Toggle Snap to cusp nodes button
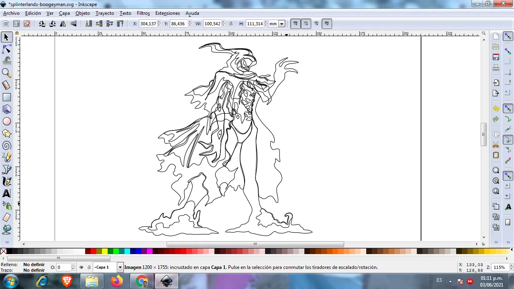The image size is (514, 289). (508, 140)
